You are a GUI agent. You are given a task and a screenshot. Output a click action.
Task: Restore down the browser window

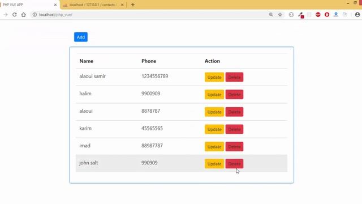(x=355, y=3)
